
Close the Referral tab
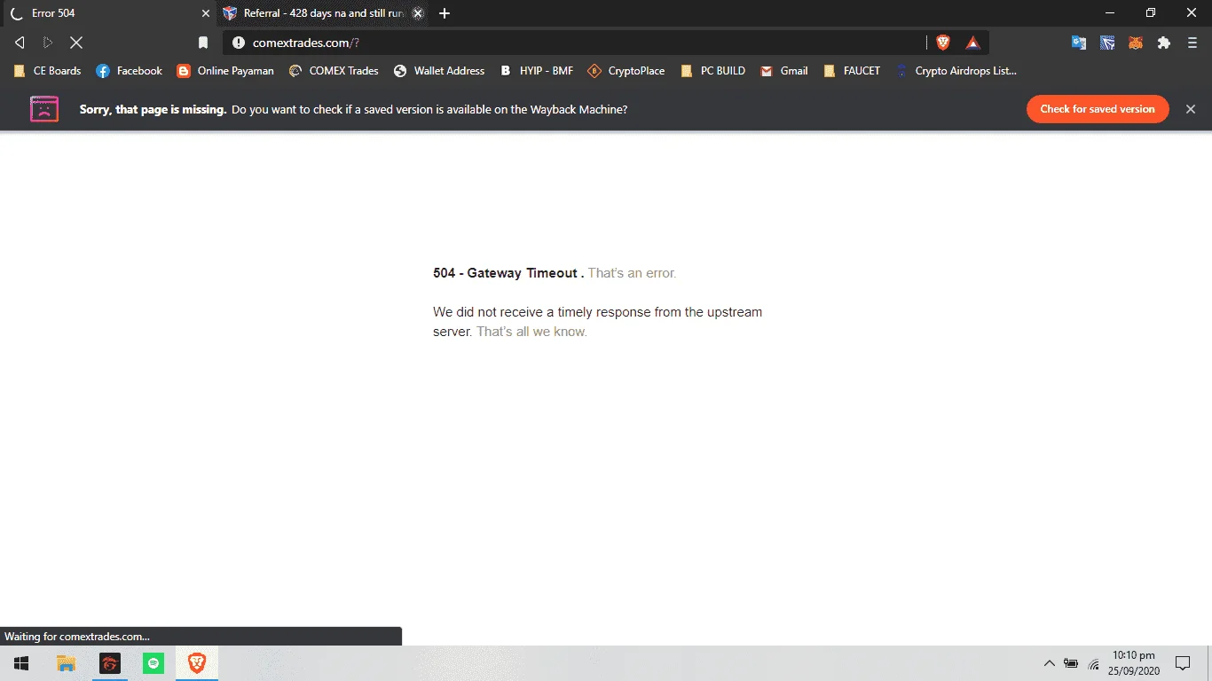pos(418,13)
